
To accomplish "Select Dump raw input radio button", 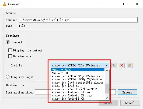I will coord(8,77).
